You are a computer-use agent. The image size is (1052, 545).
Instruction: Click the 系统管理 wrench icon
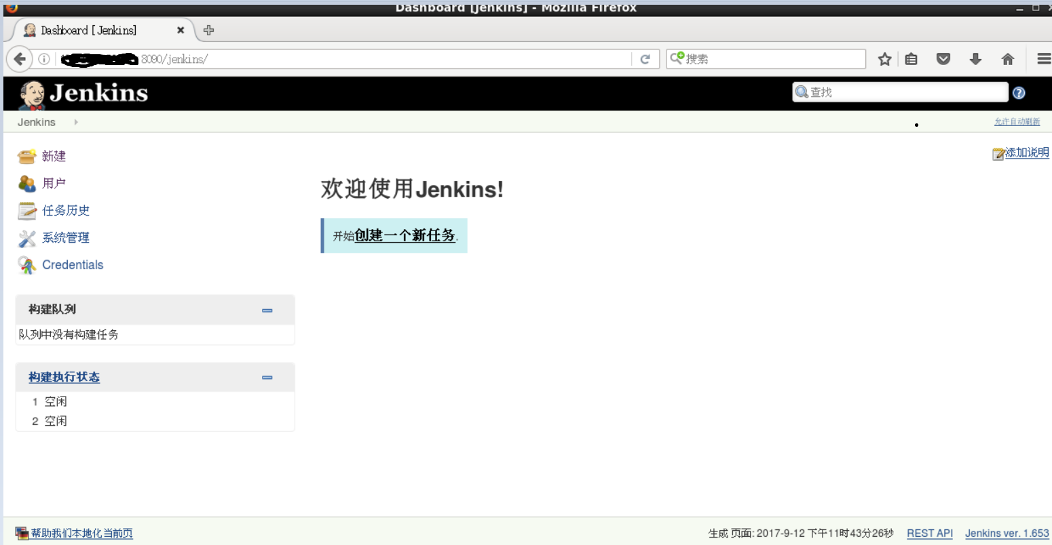click(27, 238)
